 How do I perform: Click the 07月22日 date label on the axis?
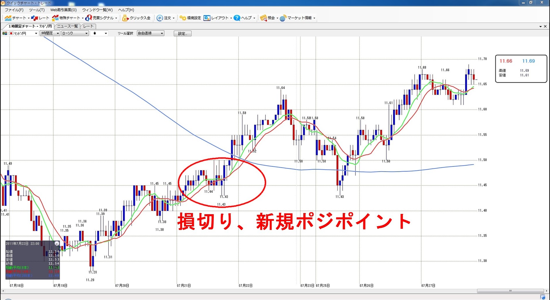(x=245, y=285)
